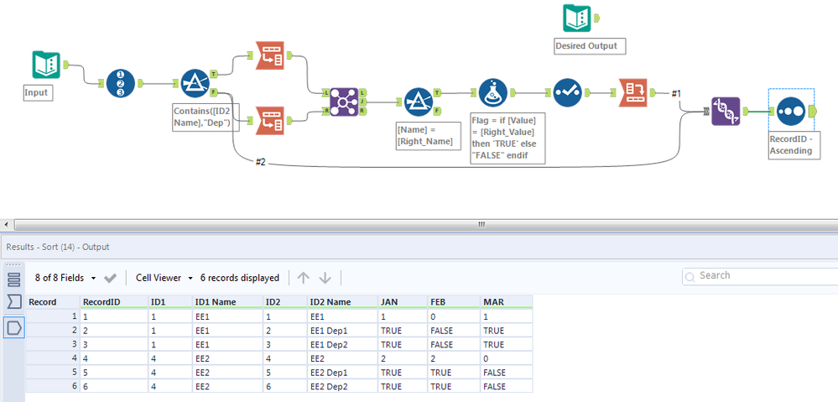Show messages view in Results panel
This screenshot has width=838, height=402.
point(14,302)
